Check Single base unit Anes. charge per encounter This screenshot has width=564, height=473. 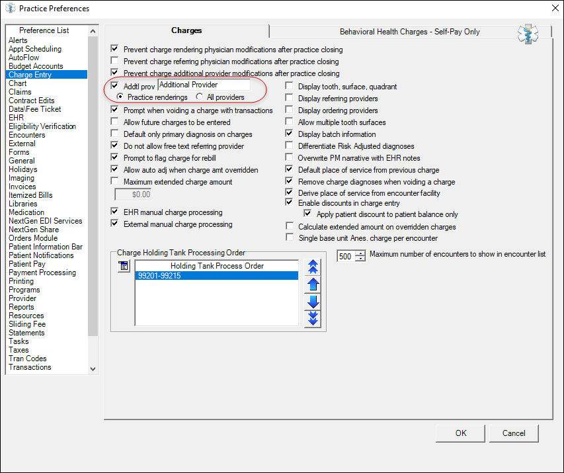(289, 237)
